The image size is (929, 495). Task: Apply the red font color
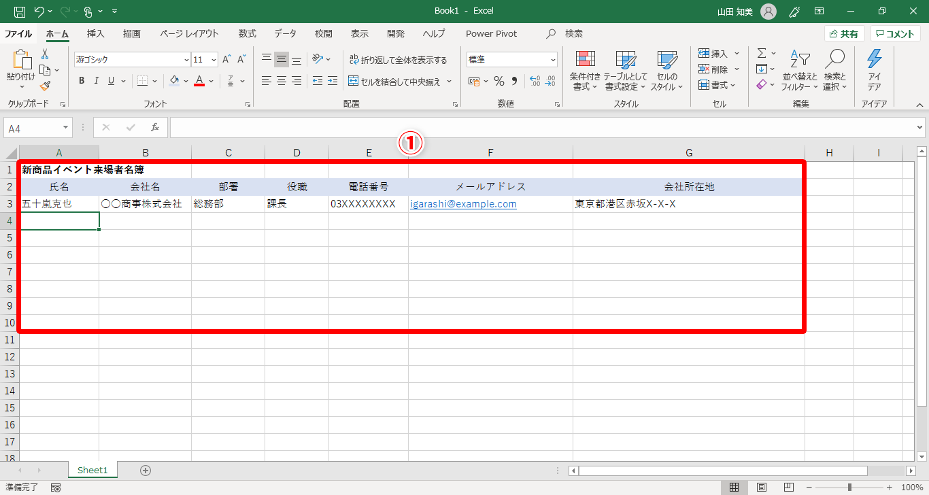click(199, 81)
